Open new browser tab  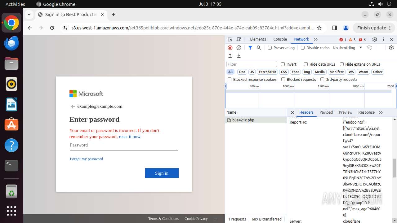tap(114, 15)
